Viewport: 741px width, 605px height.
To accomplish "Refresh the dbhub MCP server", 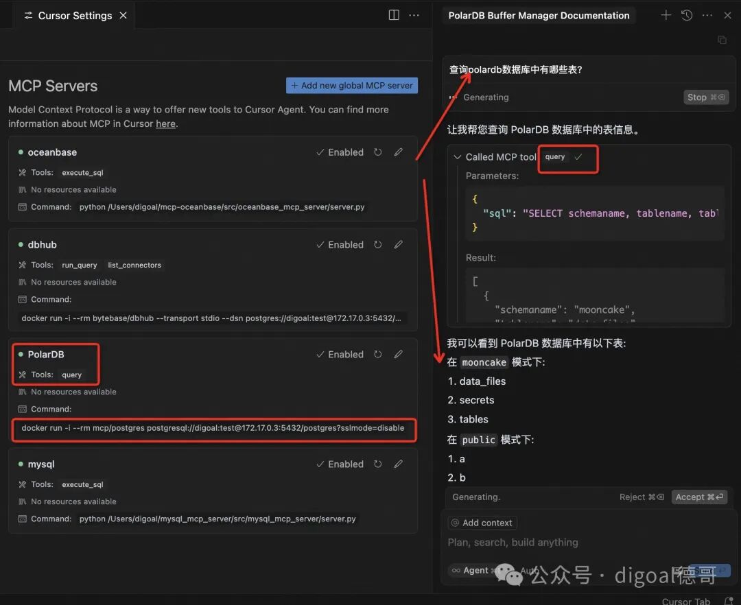I will coord(377,245).
